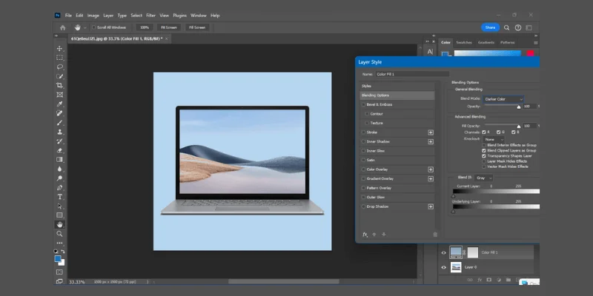Select the Dodge tool
The width and height of the screenshot is (593, 296).
pyautogui.click(x=60, y=178)
